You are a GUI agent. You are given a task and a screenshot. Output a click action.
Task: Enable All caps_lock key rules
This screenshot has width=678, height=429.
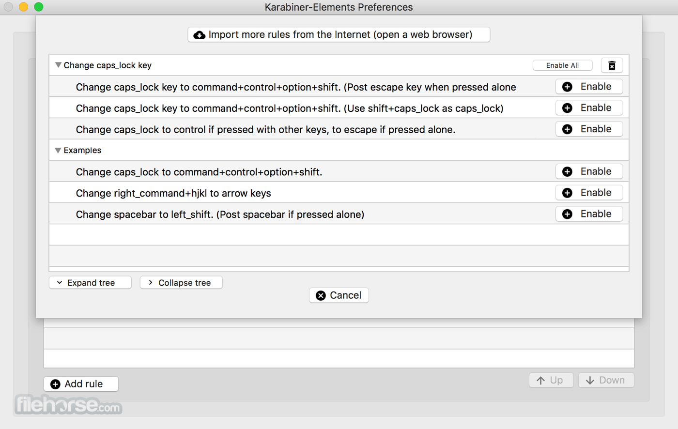point(562,65)
